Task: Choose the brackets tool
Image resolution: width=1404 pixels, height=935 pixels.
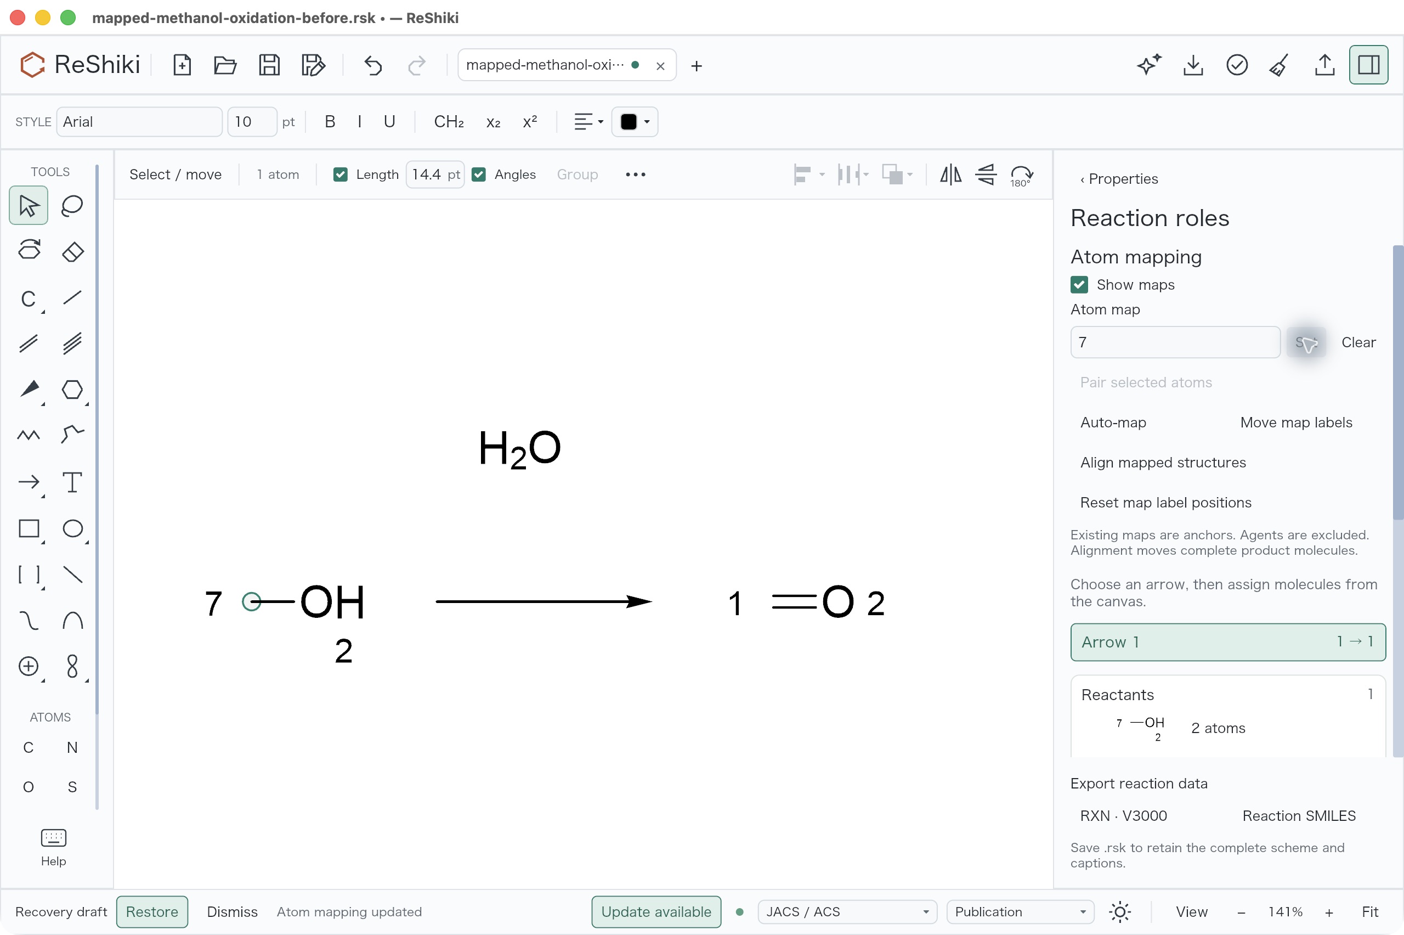Action: point(29,574)
